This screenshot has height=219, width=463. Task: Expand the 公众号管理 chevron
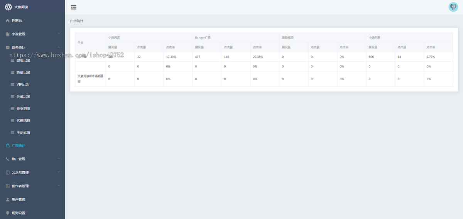59,172
